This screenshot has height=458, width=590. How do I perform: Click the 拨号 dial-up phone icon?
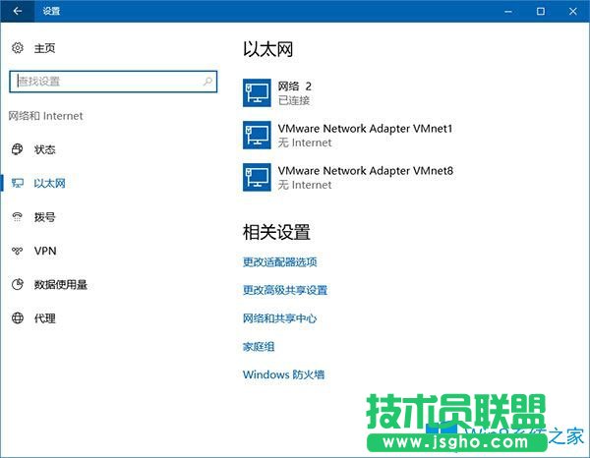tap(18, 216)
